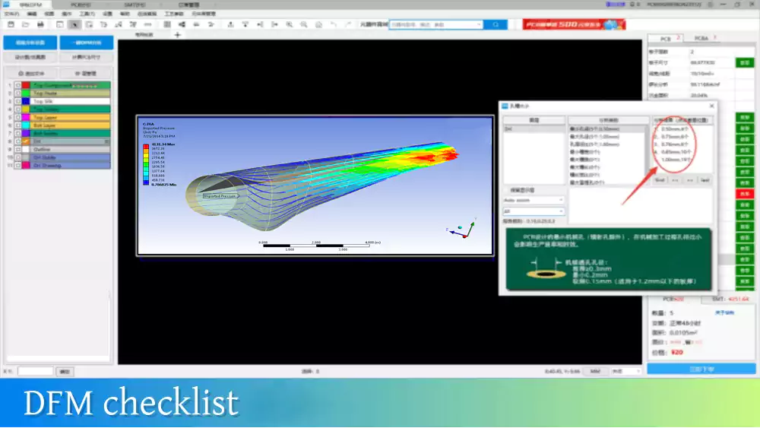Click the undo arrow icon in toolbar
Screen dimensions: 760x428
(x=334, y=24)
